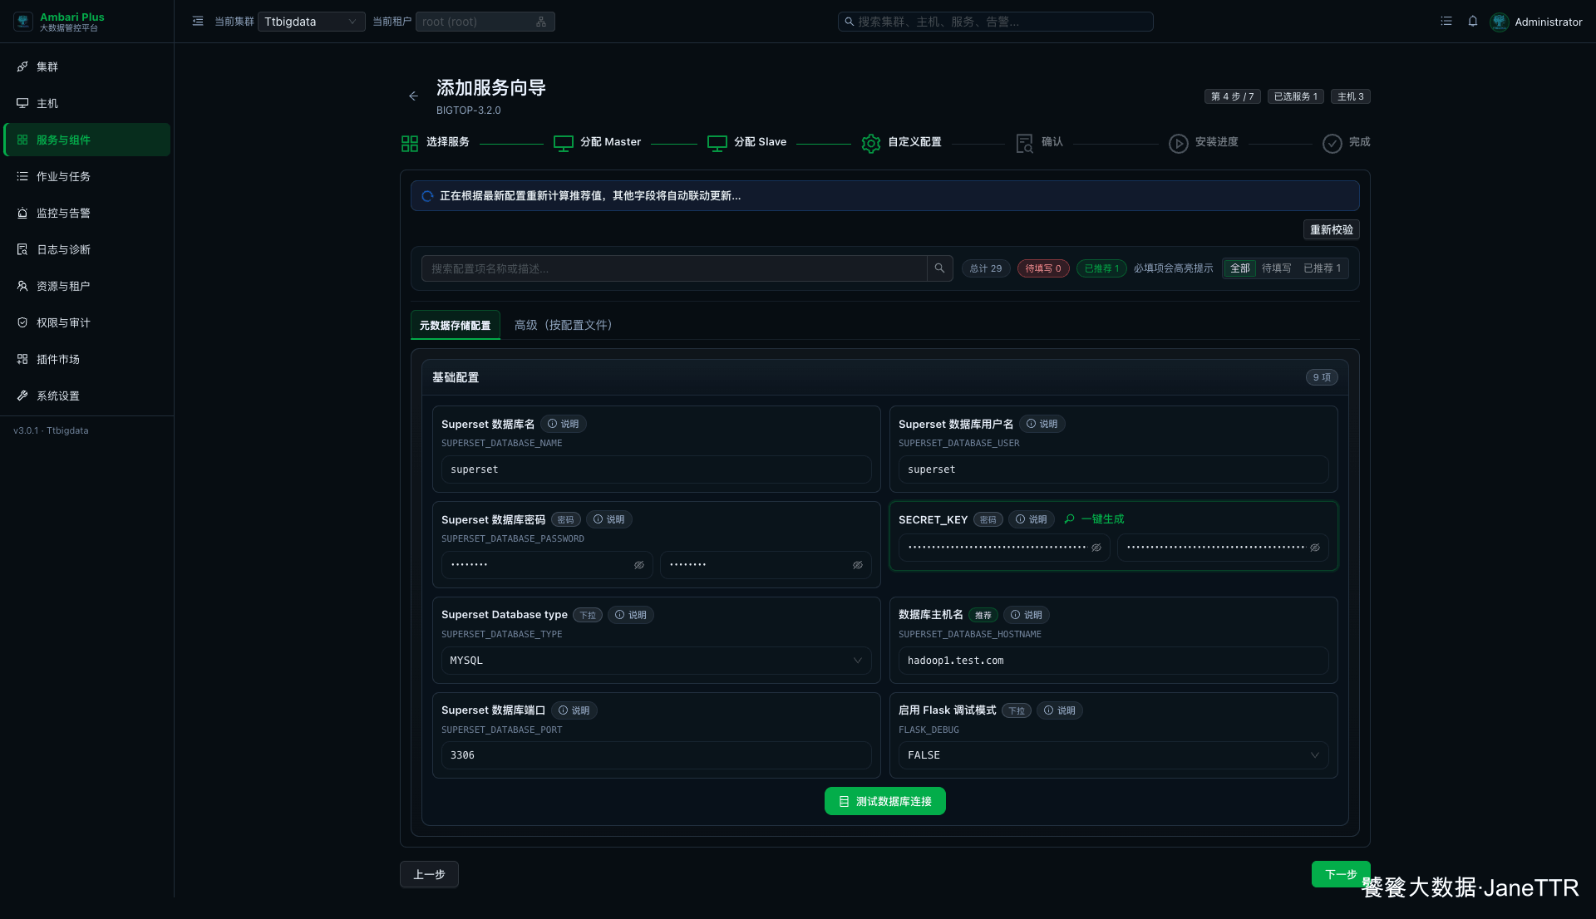Open 说明 for 数据库主机名
The width and height of the screenshot is (1596, 919).
coord(1027,615)
